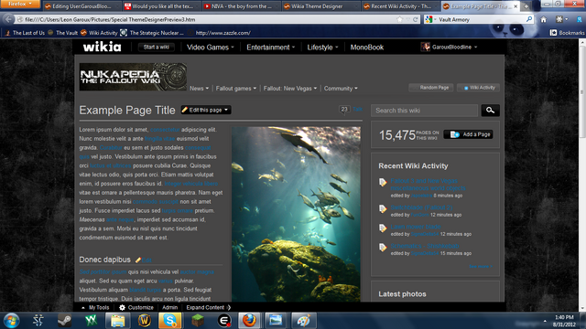Open the talk comment count bubble
The height and width of the screenshot is (329, 586).
[344, 110]
